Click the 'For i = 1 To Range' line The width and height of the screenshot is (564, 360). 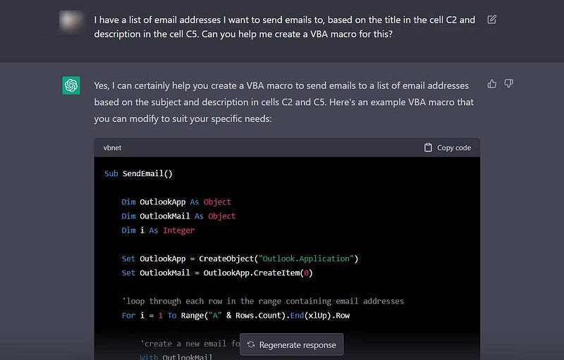pyautogui.click(x=235, y=316)
